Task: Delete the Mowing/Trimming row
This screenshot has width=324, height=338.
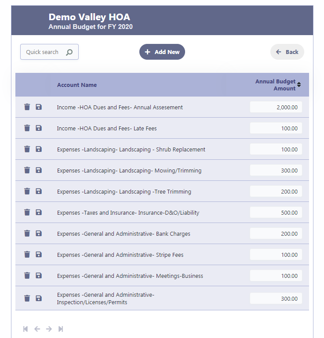Action: (x=27, y=170)
